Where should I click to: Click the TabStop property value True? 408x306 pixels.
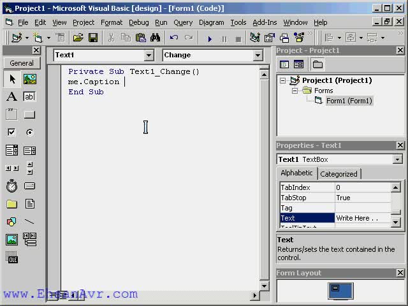(x=363, y=198)
